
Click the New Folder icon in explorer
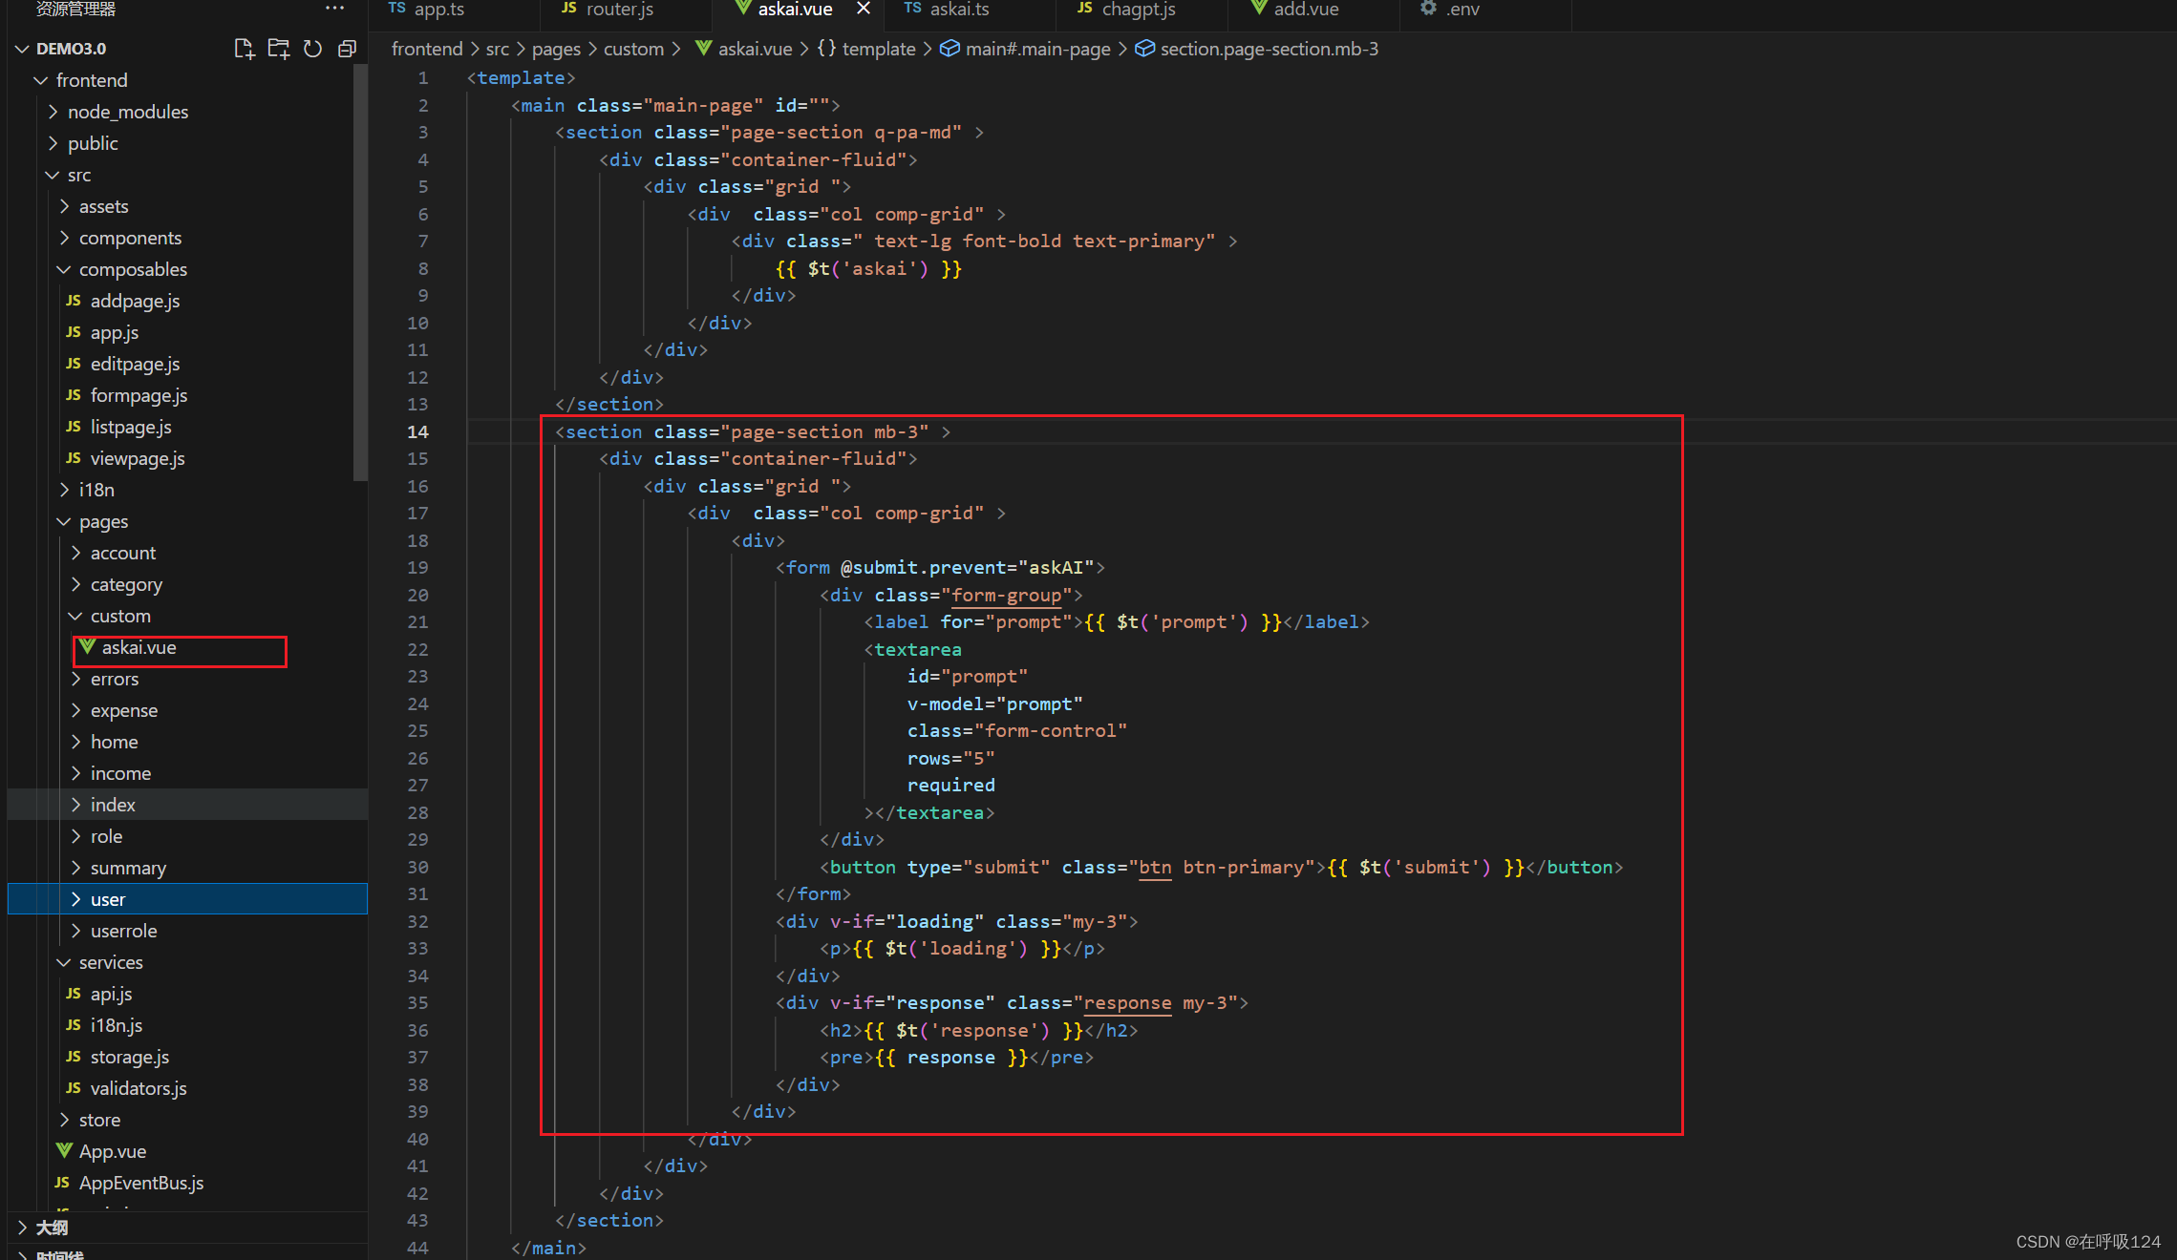(278, 49)
